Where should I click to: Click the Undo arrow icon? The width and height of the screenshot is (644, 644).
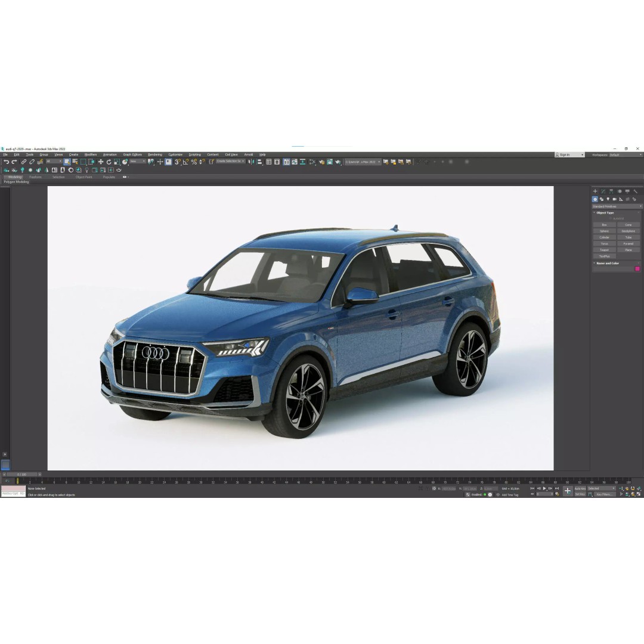pos(6,162)
